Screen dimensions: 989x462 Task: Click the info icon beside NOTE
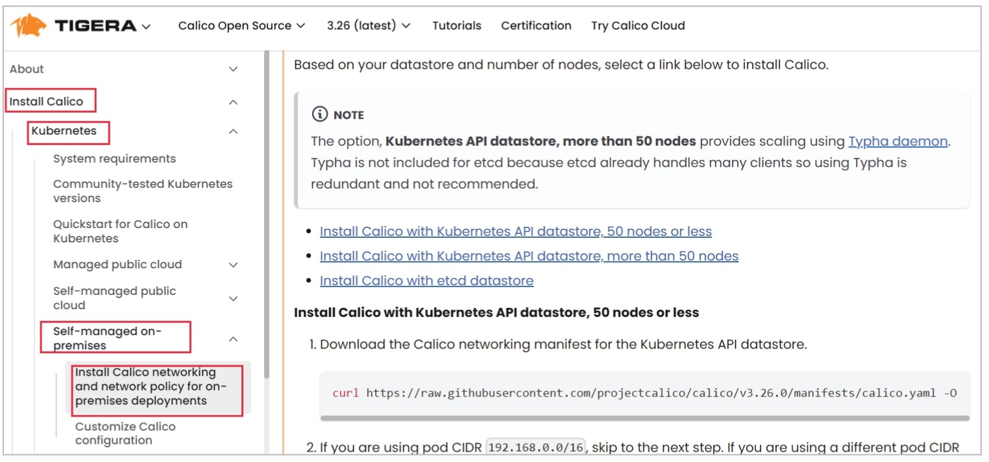pos(319,115)
